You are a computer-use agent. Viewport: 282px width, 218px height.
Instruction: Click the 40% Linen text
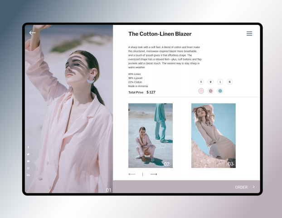click(x=134, y=74)
